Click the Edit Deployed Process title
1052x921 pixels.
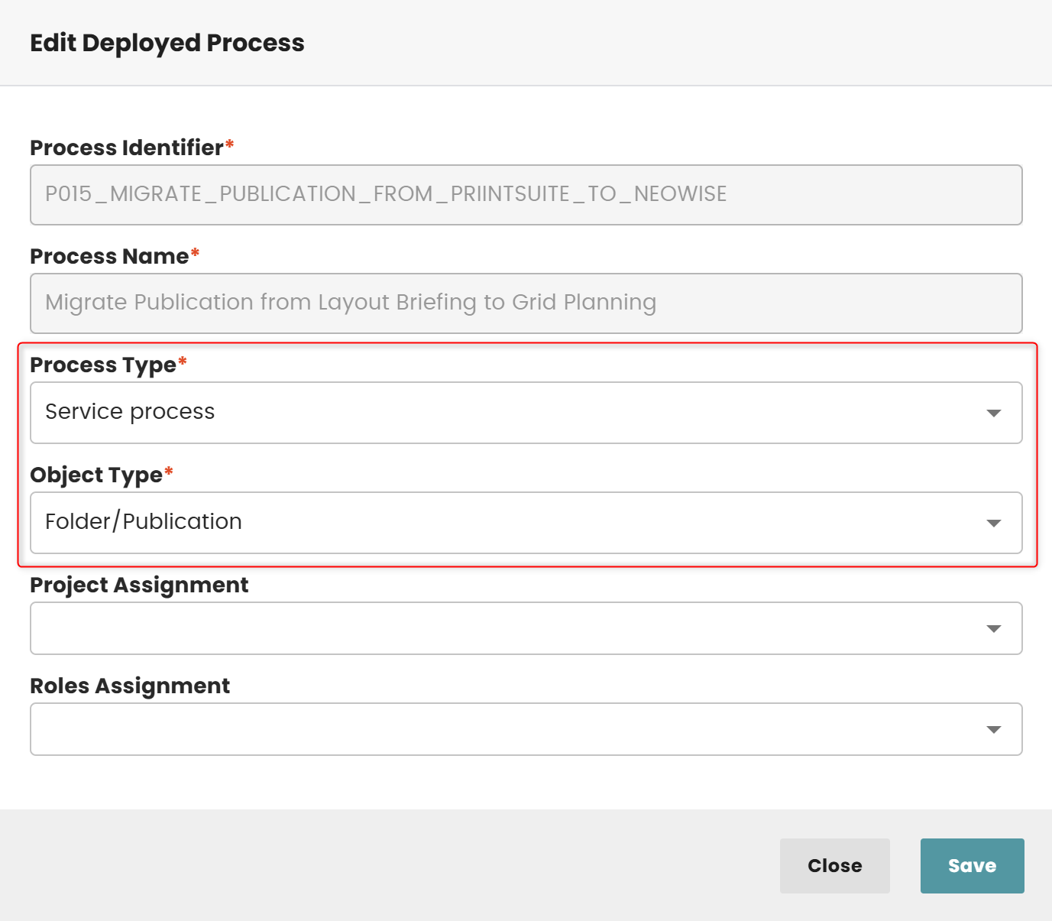tap(167, 43)
